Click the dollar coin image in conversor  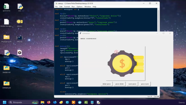click(126, 64)
